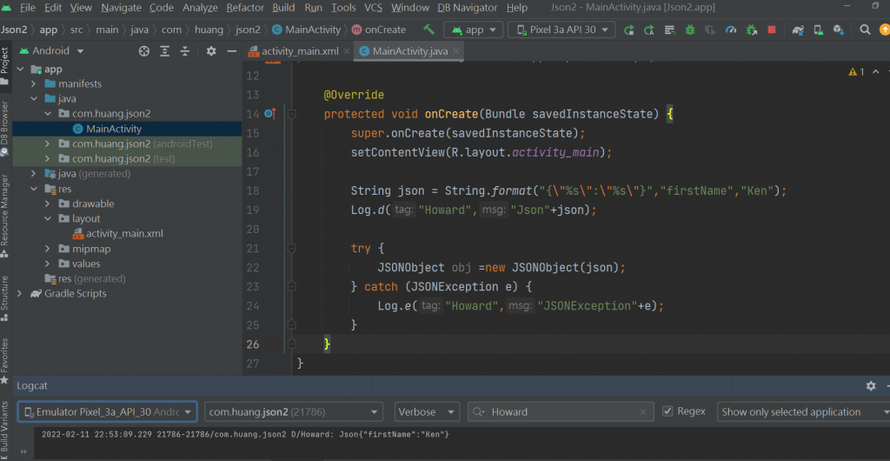Click the Logcat search field containing Howard
This screenshot has height=461, width=890.
(561, 412)
